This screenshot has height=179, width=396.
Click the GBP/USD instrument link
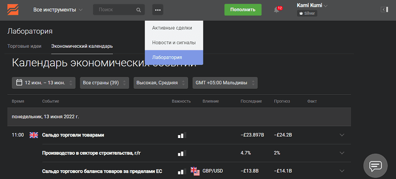tap(213, 171)
